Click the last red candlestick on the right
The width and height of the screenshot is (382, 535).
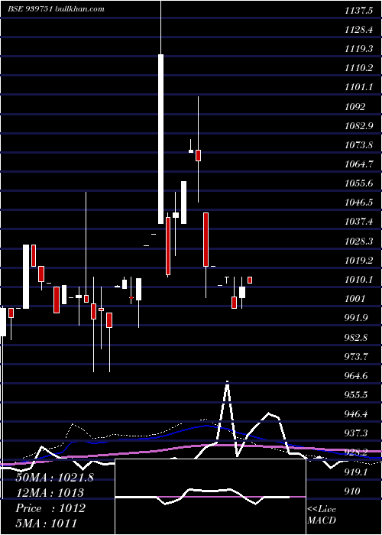click(250, 280)
